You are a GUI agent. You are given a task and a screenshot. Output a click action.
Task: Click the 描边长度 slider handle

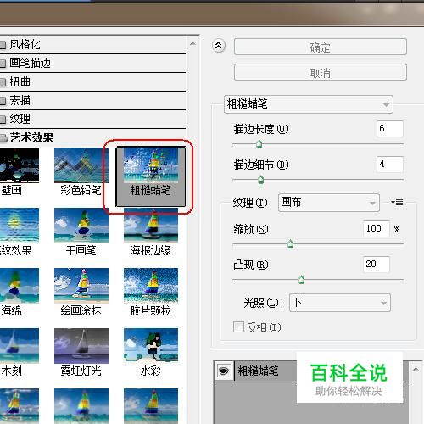pyautogui.click(x=259, y=144)
